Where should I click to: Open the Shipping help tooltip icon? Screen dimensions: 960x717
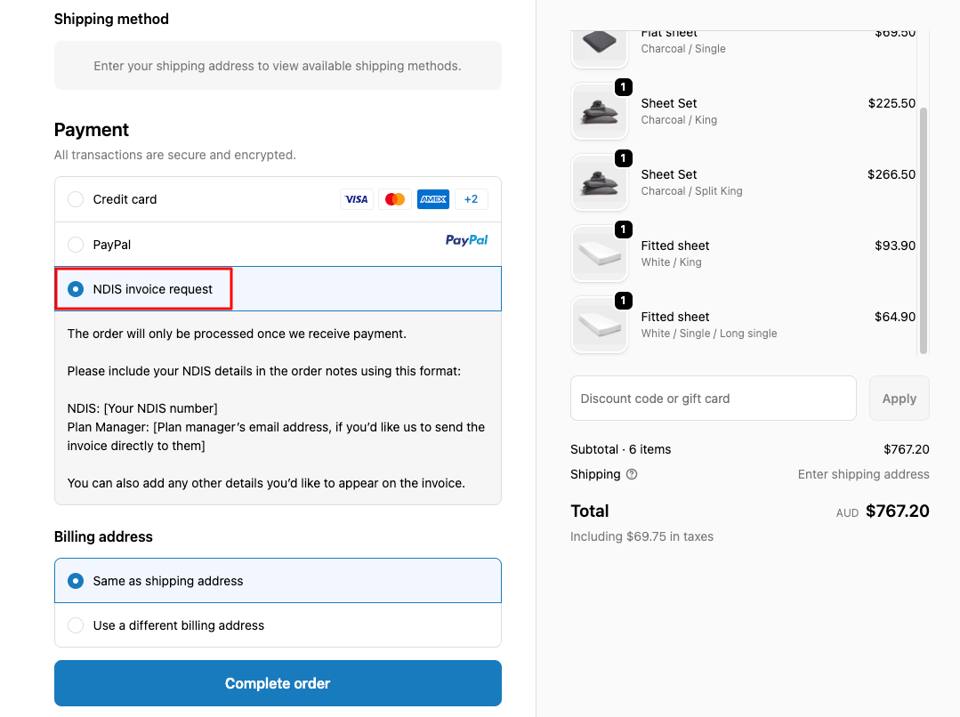632,474
